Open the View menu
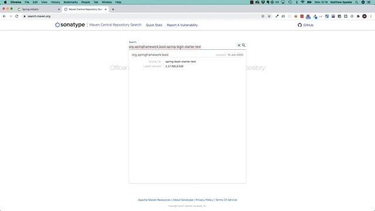This screenshot has height=211, width=375. (44, 2)
